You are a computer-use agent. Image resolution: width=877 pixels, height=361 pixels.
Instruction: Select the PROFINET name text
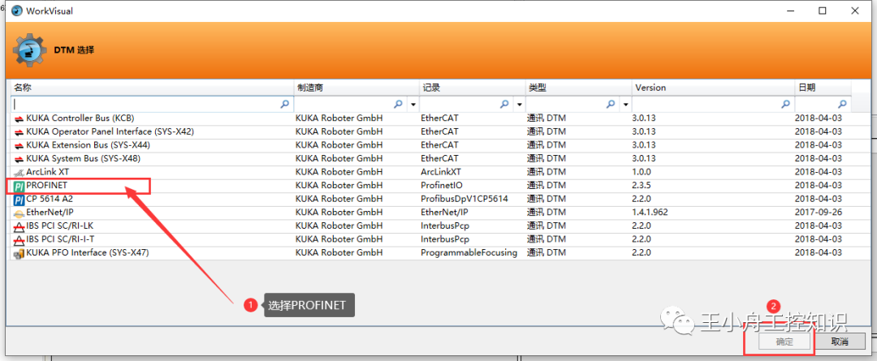tap(47, 186)
